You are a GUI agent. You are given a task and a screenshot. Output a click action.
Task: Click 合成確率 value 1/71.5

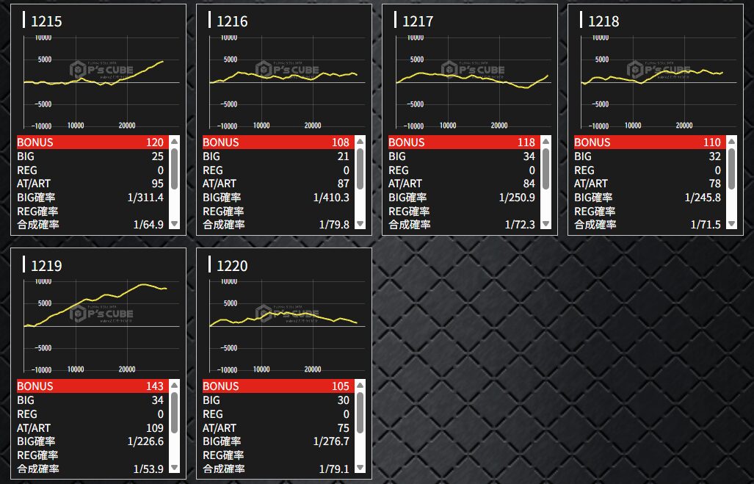[706, 225]
